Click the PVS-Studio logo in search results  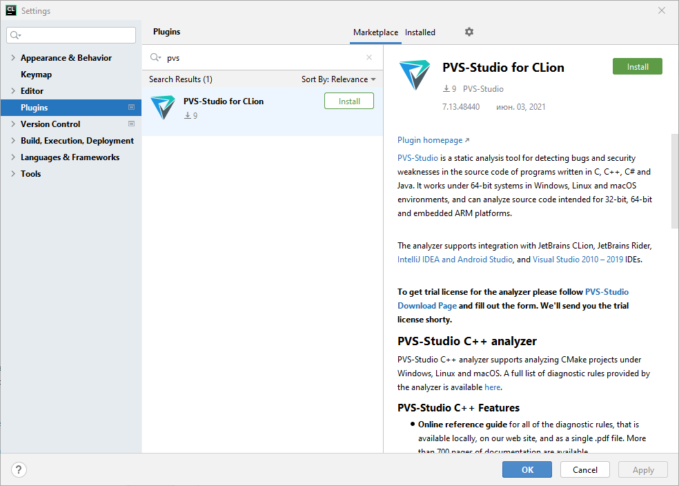coord(164,108)
